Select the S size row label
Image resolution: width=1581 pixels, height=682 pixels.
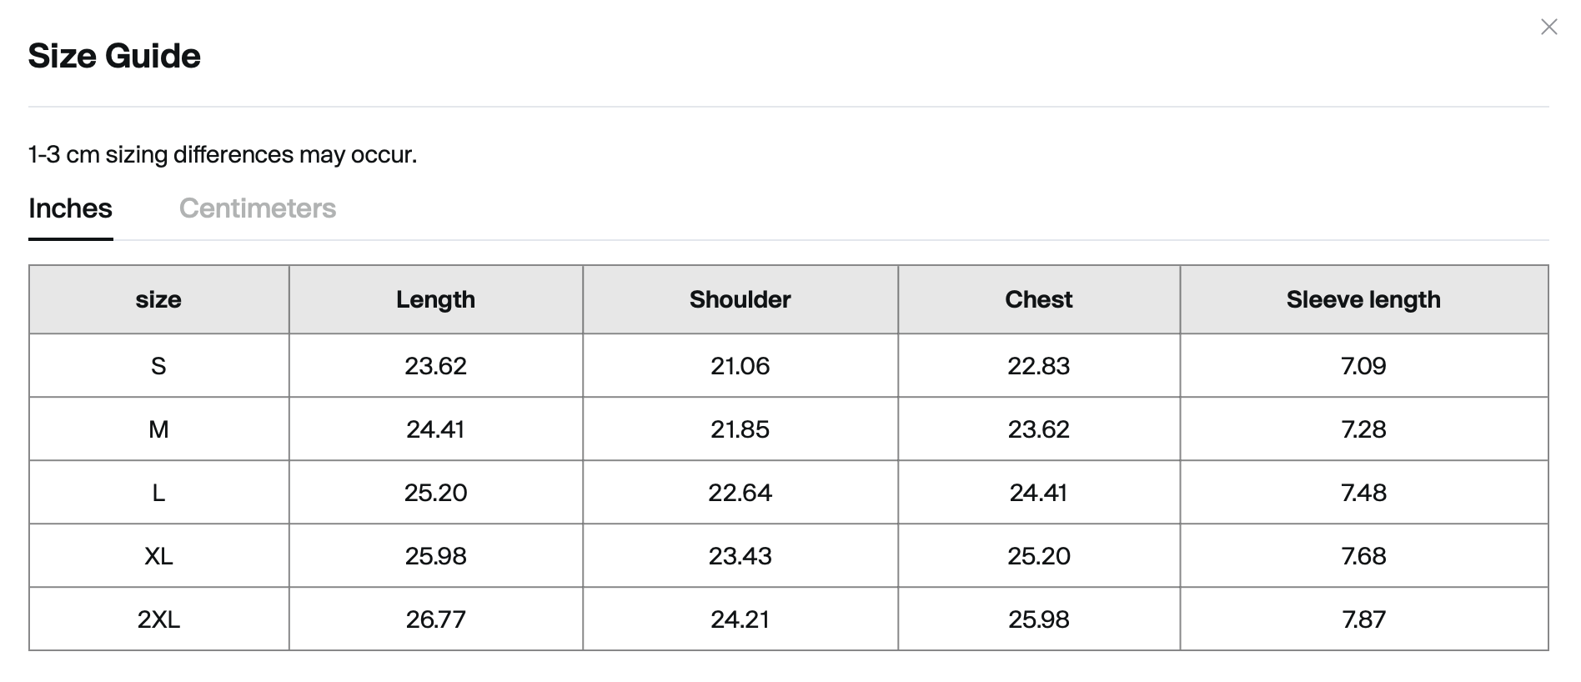coord(158,366)
